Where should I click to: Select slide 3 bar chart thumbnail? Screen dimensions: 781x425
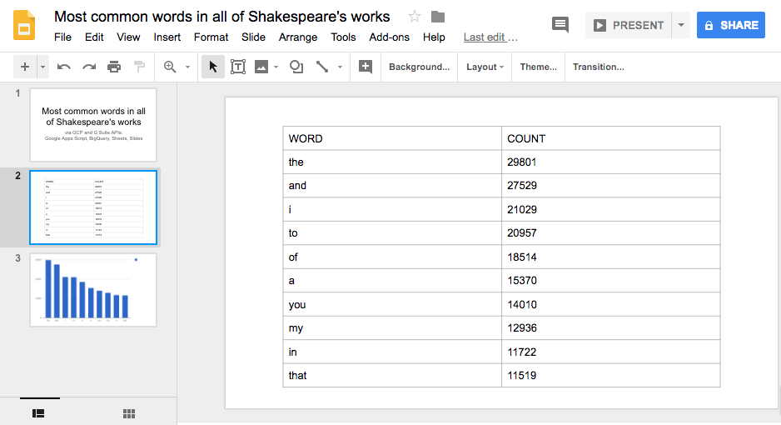(93, 289)
